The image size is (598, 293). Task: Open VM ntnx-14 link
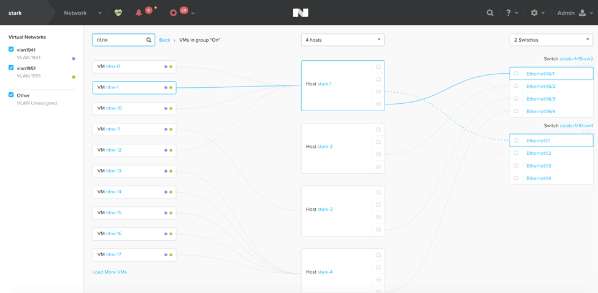click(x=113, y=192)
